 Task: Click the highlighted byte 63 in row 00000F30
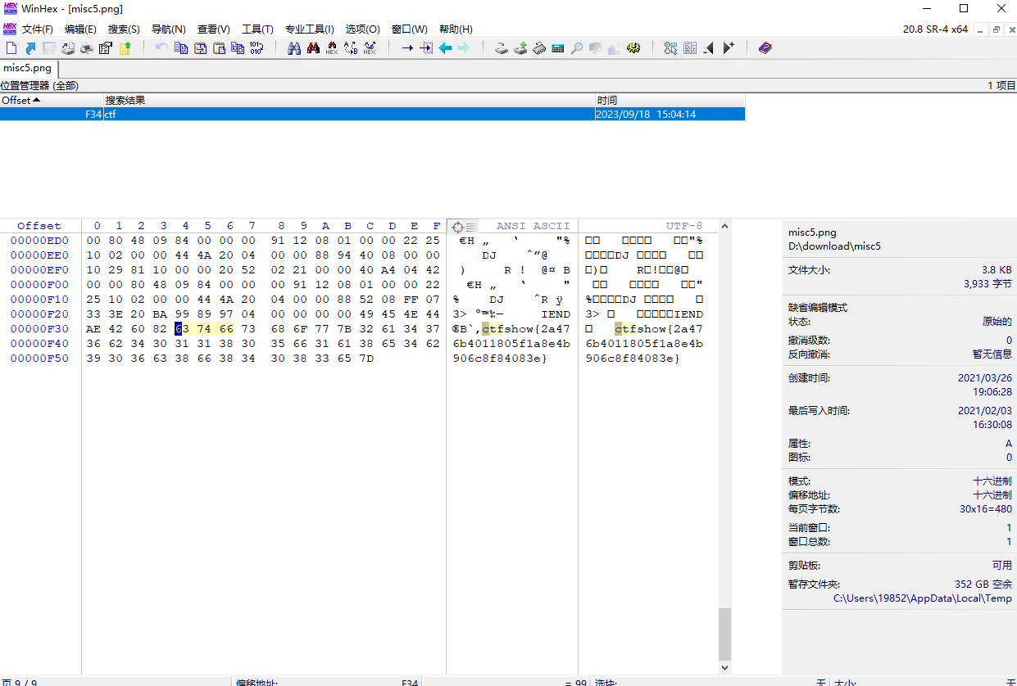coord(182,329)
